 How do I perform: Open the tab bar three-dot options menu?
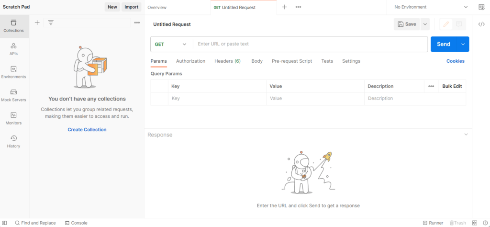pyautogui.click(x=298, y=7)
